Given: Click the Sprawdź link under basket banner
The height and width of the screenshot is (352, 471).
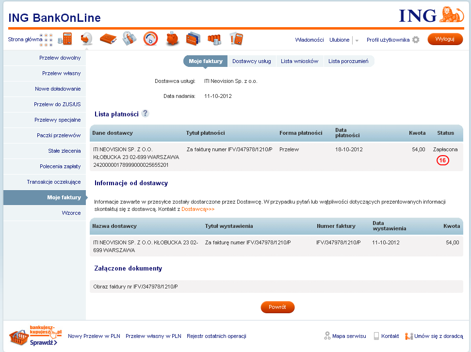Looking at the screenshot, I should coord(43,342).
